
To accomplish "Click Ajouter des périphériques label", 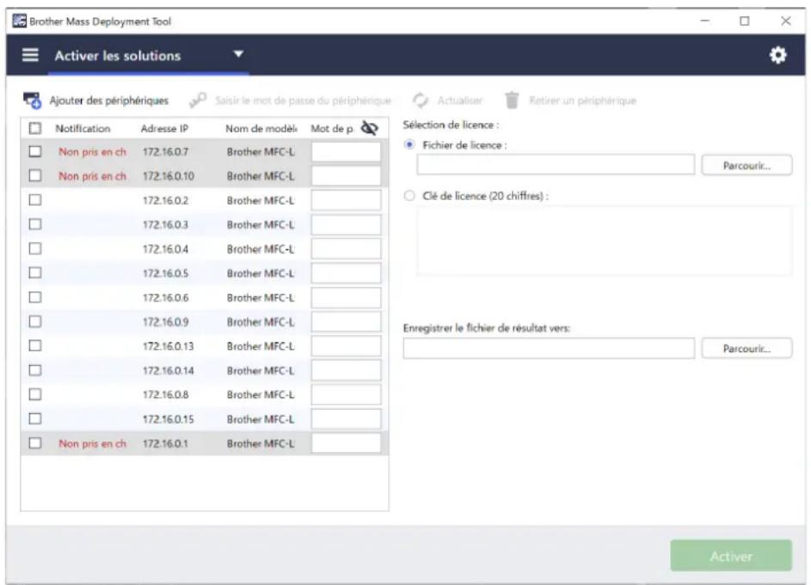I will (x=108, y=101).
